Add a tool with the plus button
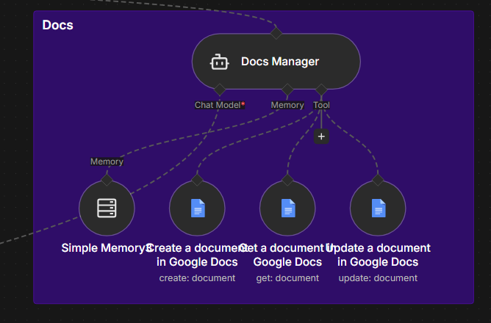 321,137
